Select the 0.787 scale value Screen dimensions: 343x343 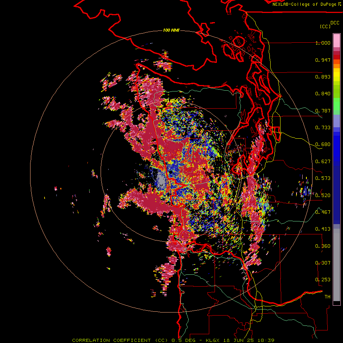tap(323, 111)
